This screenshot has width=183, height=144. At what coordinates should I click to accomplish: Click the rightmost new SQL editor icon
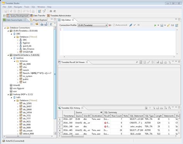177,25
